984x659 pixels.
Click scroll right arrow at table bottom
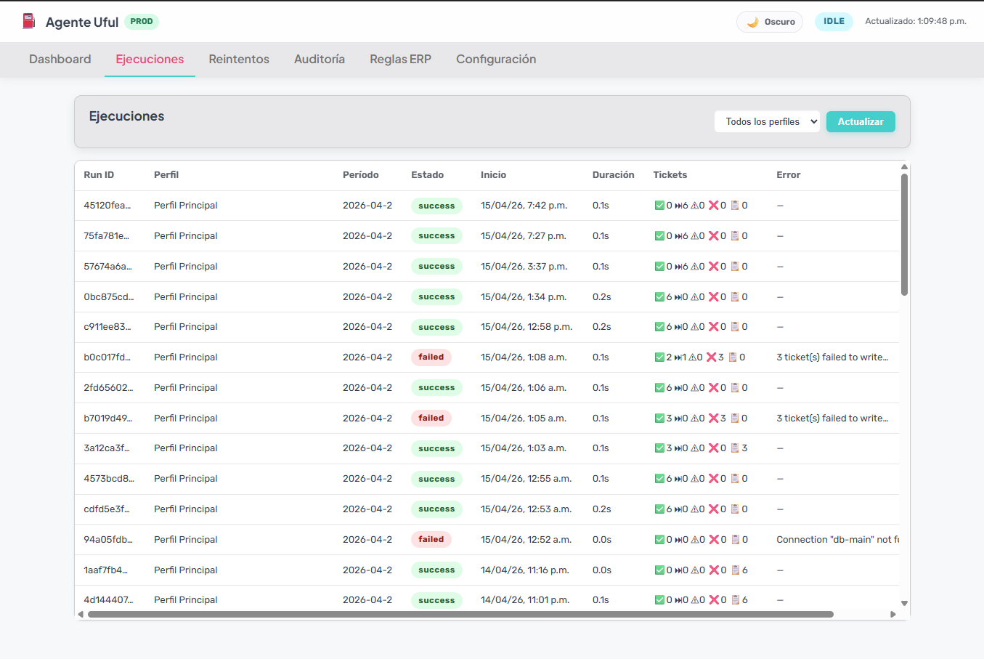pos(893,615)
